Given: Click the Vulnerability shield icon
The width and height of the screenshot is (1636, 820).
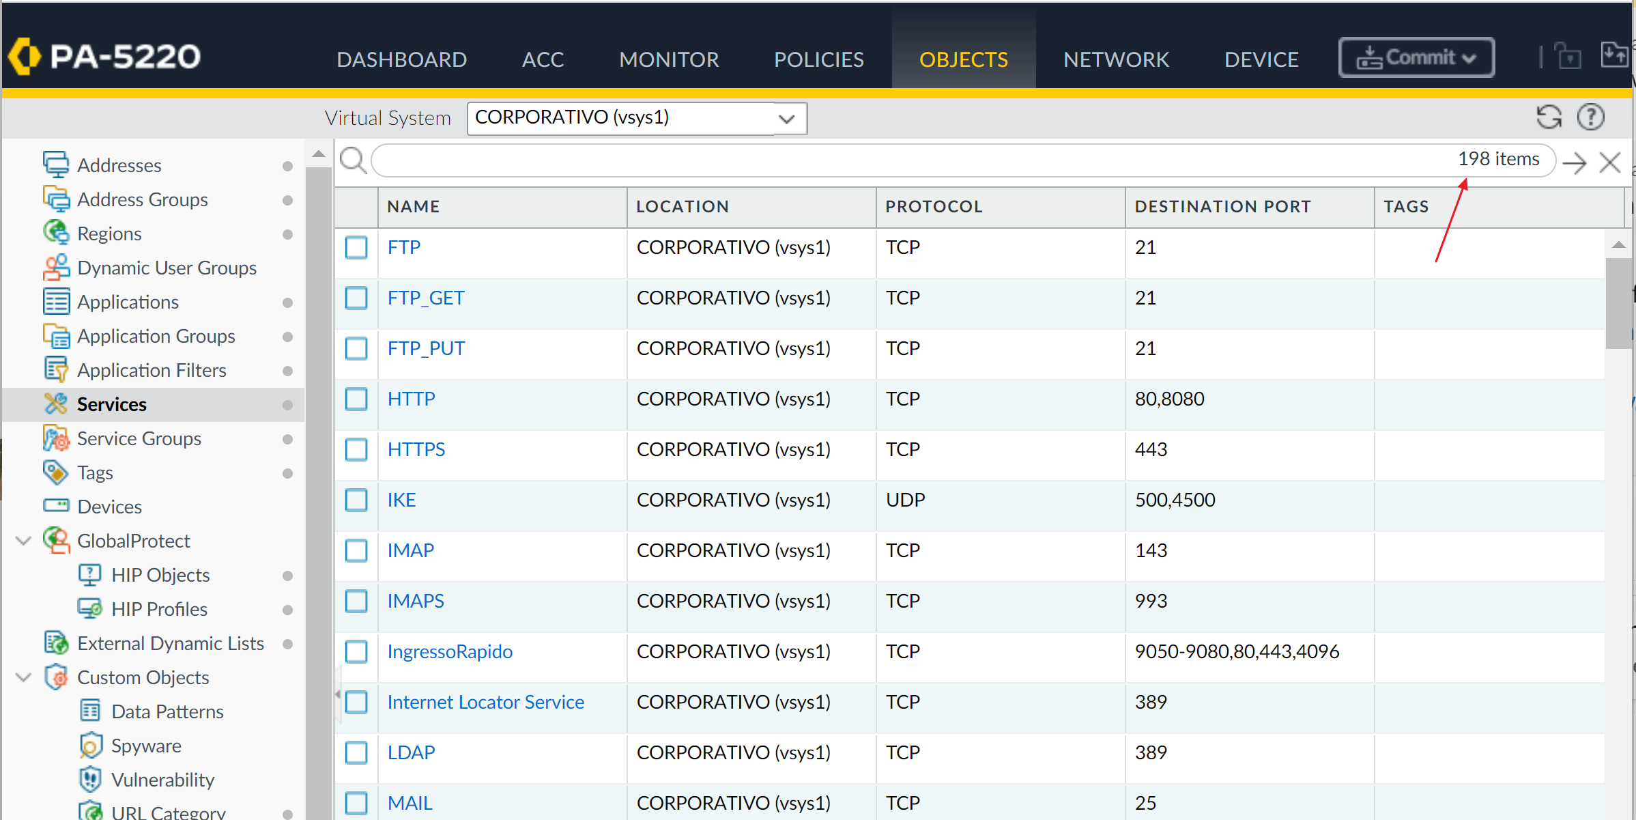Looking at the screenshot, I should pyautogui.click(x=91, y=779).
